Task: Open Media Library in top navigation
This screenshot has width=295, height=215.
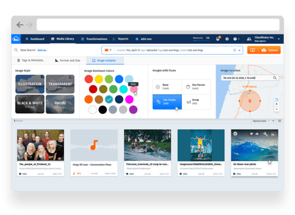Action: coord(63,39)
